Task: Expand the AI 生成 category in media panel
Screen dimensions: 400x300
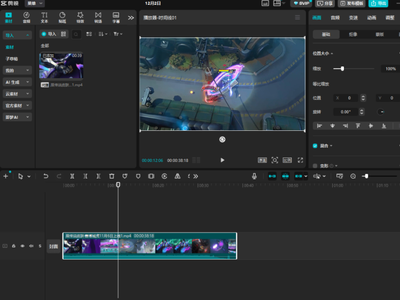Action: 17,82
